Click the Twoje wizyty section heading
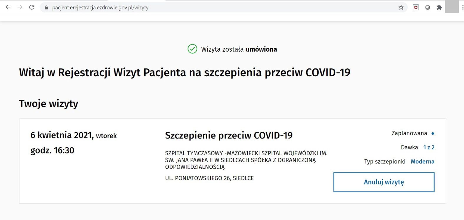This screenshot has height=220, width=464. 49,103
